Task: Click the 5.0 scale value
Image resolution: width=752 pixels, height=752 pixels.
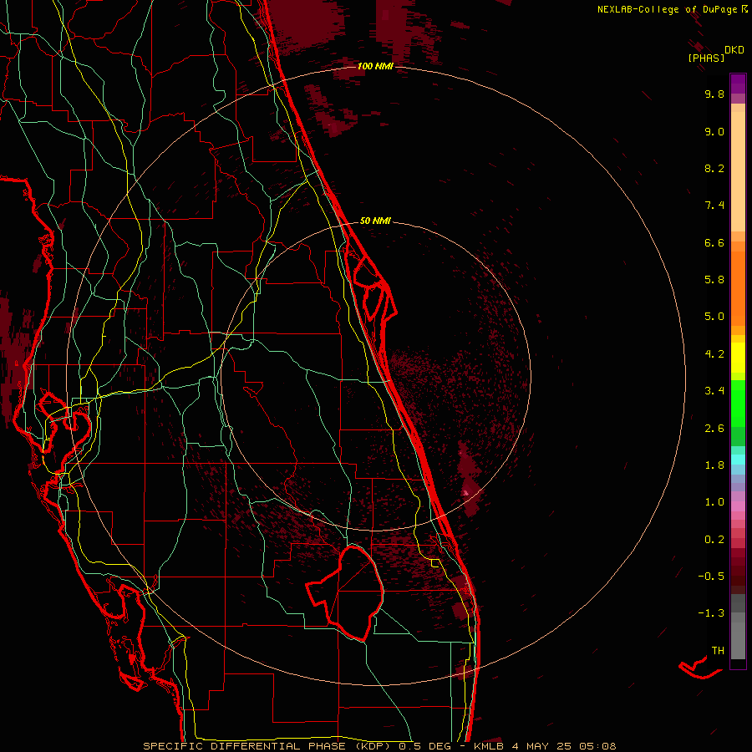Action: point(714,317)
